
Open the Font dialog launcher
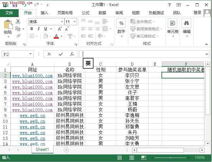pyautogui.click(x=76, y=44)
